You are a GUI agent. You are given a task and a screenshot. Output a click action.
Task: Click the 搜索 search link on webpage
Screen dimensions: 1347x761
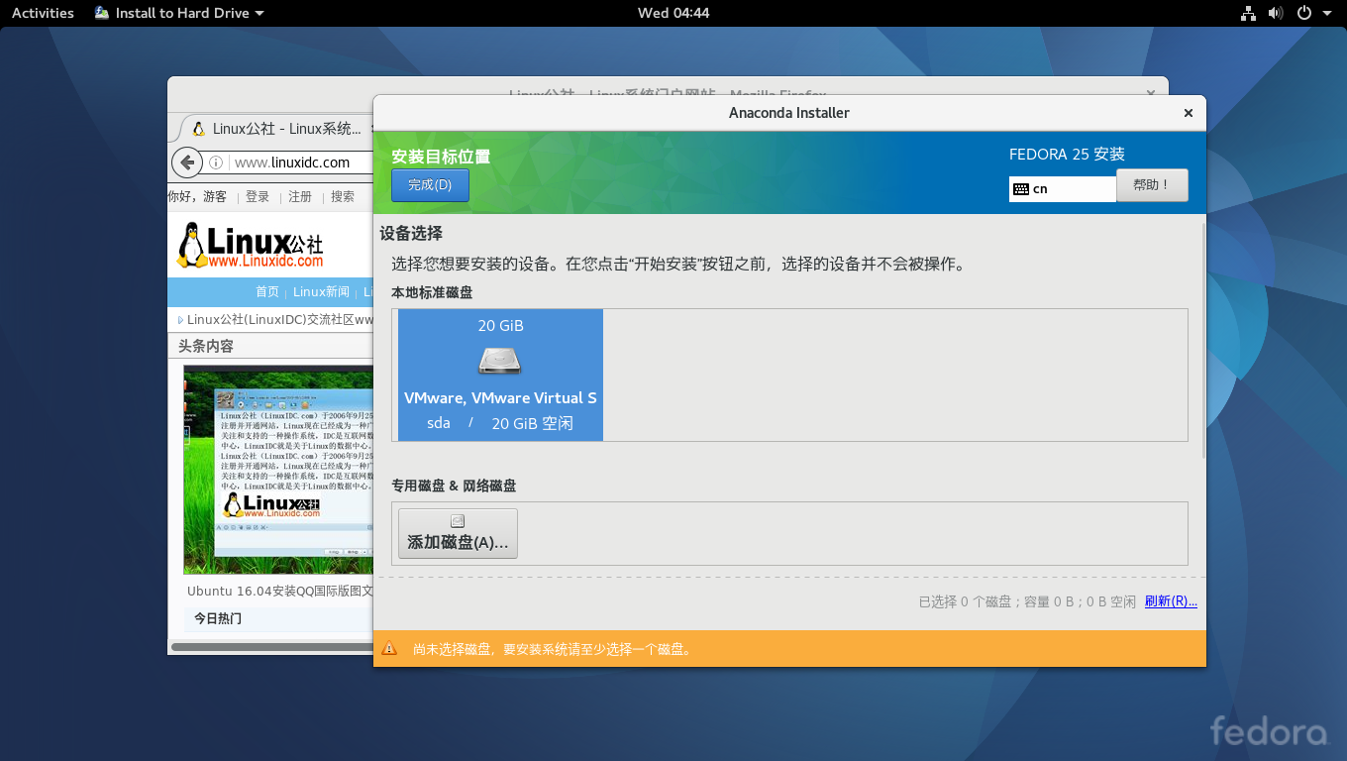pos(343,197)
